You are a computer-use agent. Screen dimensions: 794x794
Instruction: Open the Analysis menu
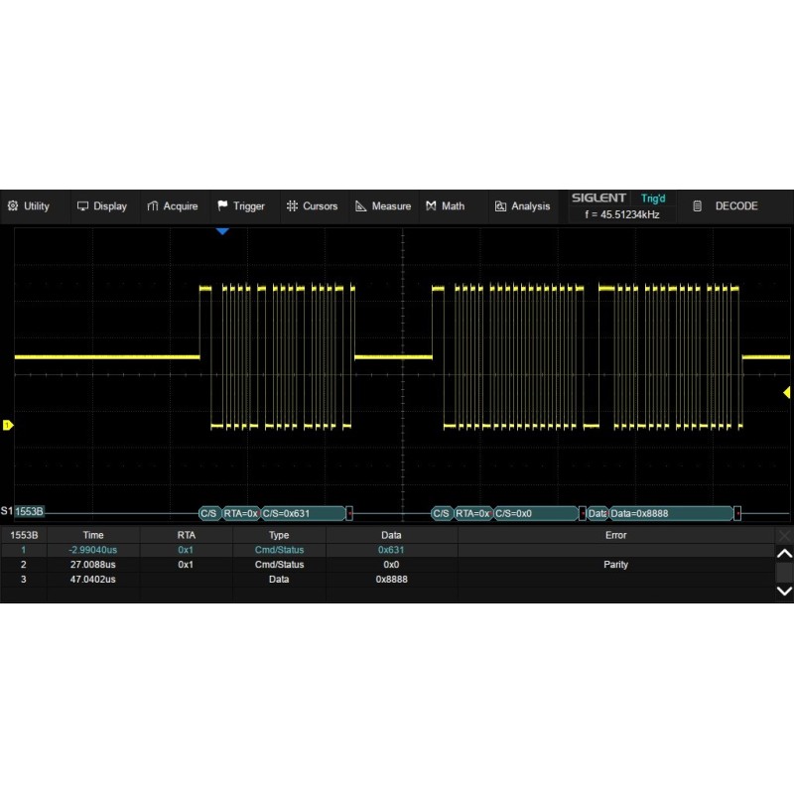pos(522,206)
